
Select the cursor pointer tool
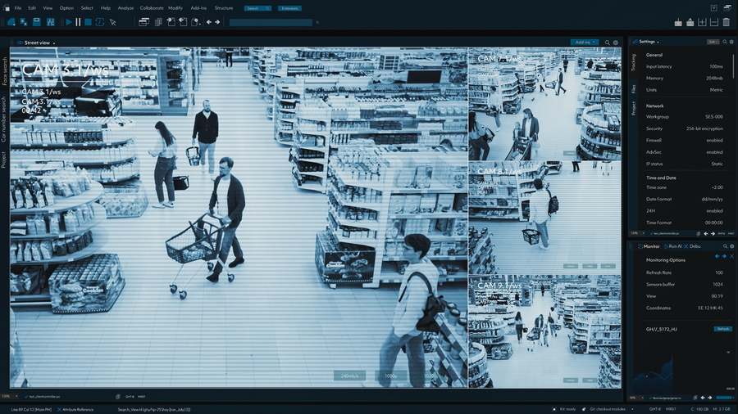(112, 22)
